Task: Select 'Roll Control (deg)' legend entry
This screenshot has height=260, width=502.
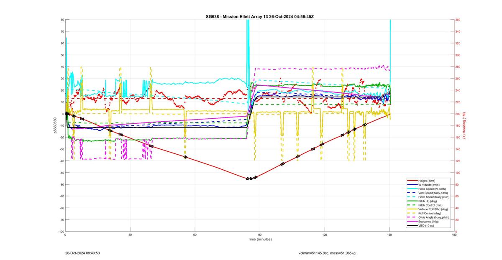Action: click(430, 214)
